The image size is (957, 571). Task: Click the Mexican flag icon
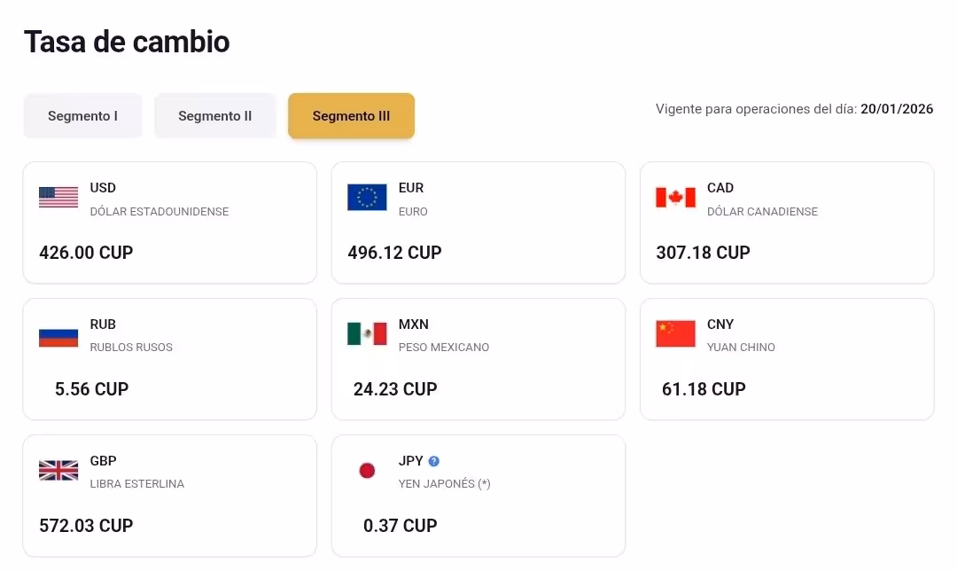(x=367, y=333)
